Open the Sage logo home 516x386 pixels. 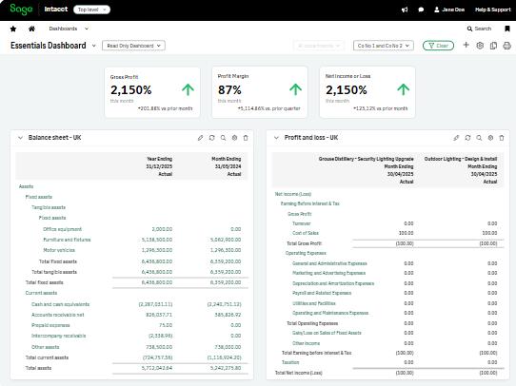click(x=21, y=10)
